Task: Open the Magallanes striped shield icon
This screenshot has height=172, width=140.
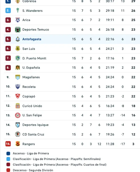Action: (x=18, y=77)
